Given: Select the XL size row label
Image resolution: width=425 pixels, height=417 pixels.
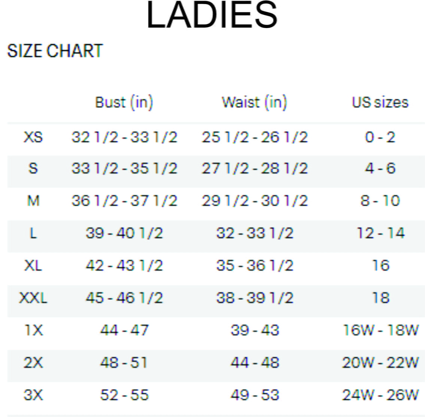Looking at the screenshot, I should tap(33, 265).
